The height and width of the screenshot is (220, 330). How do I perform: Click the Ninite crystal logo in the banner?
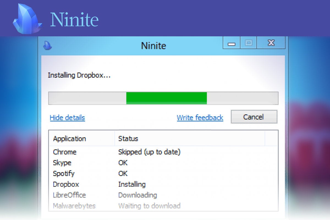point(28,19)
